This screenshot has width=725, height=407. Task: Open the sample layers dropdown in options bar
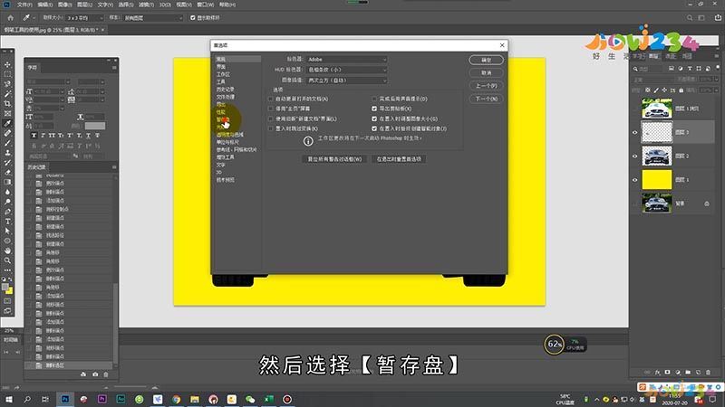153,17
